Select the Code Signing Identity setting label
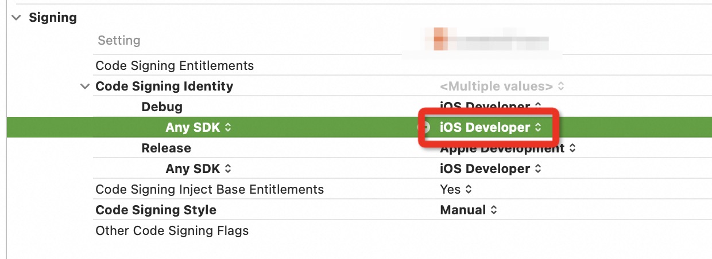 pos(164,87)
